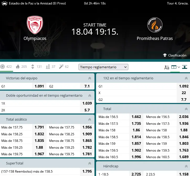Open the column layout selector dropdown
The width and height of the screenshot is (190, 176).
pyautogui.click(x=175, y=67)
